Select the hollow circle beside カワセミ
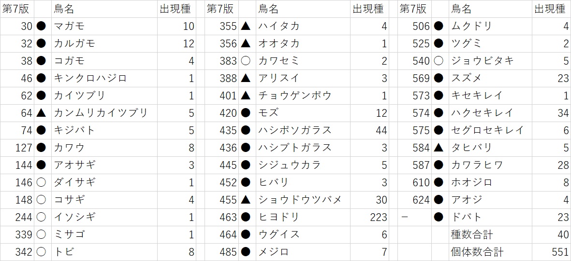571x261 pixels. point(246,61)
